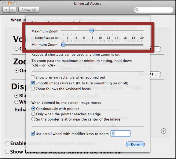176x159 pixels.
Task: Enable Zoom follows the keyboard focus
Action: [x=33, y=89]
